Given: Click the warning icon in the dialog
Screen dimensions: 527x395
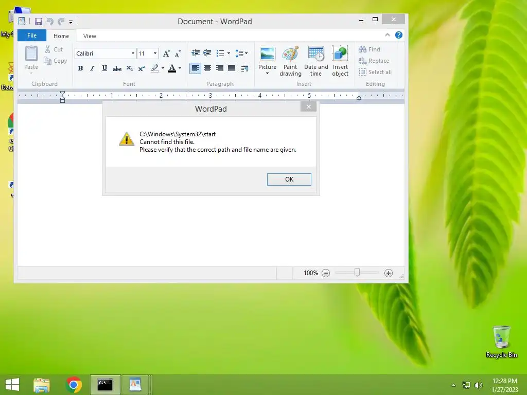Looking at the screenshot, I should pos(127,139).
